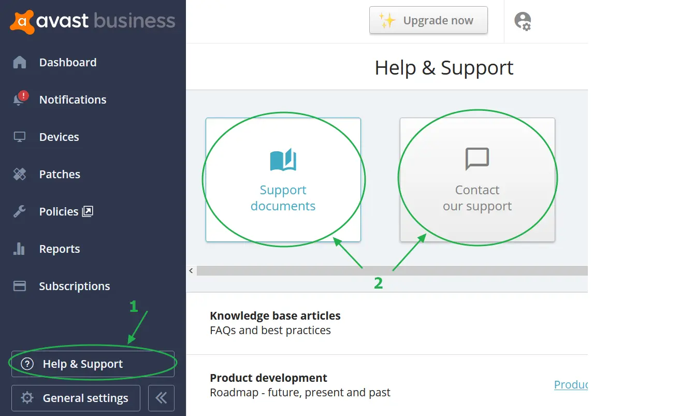Click the Patches bandage icon
The image size is (694, 416).
click(20, 174)
